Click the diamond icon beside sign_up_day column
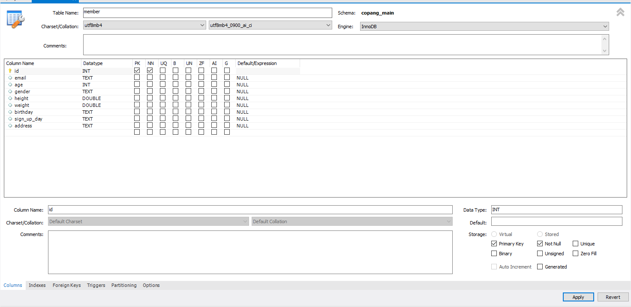631x307 pixels. pyautogui.click(x=10, y=118)
